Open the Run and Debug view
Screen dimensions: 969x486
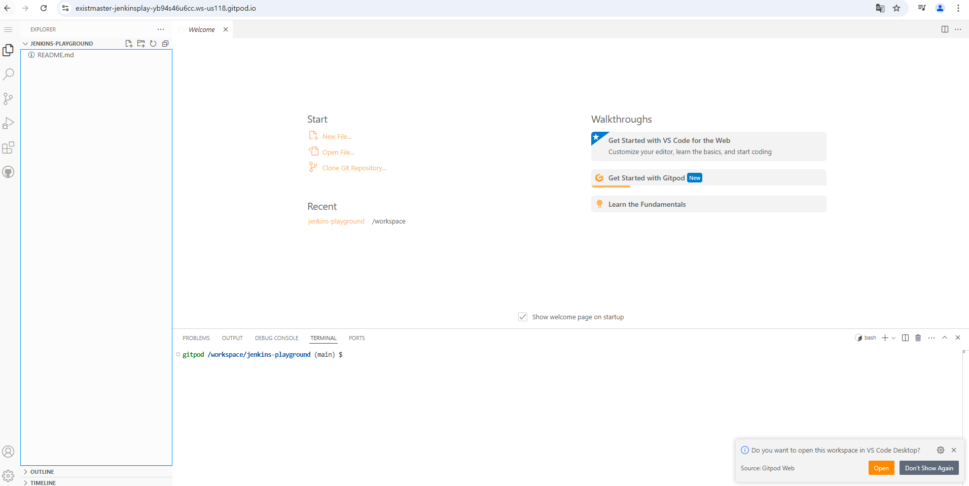click(x=8, y=123)
